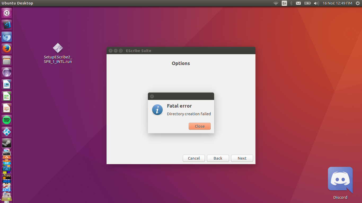Launch LibreOffice Calc from launcher
The image size is (362, 203).
click(x=7, y=96)
